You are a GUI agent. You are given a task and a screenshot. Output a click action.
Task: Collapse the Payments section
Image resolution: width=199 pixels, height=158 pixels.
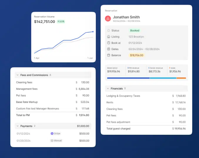[18, 126]
